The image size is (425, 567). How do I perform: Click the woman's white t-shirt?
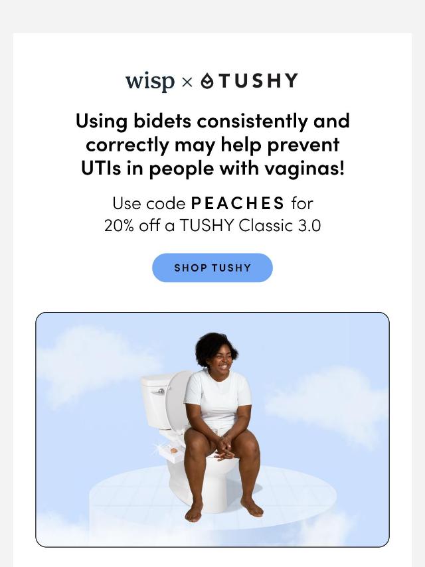pyautogui.click(x=218, y=398)
